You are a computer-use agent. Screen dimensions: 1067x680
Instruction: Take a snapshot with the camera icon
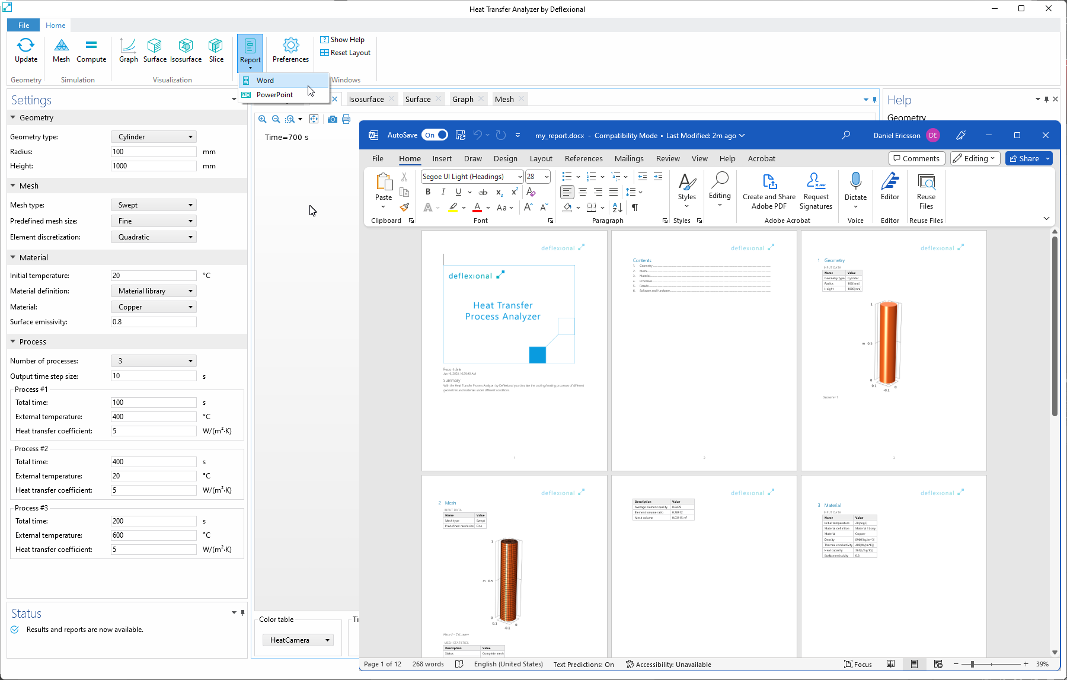333,119
